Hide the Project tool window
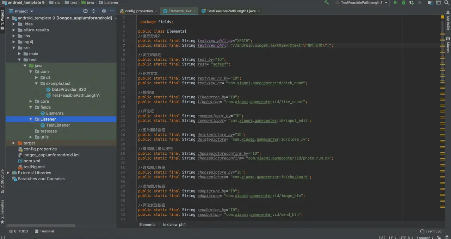 point(112,11)
